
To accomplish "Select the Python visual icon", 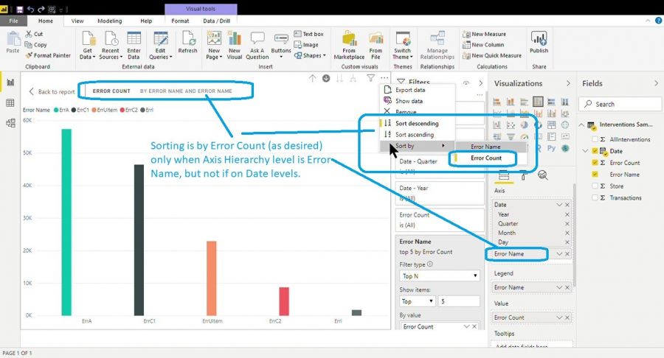I will click(x=551, y=148).
